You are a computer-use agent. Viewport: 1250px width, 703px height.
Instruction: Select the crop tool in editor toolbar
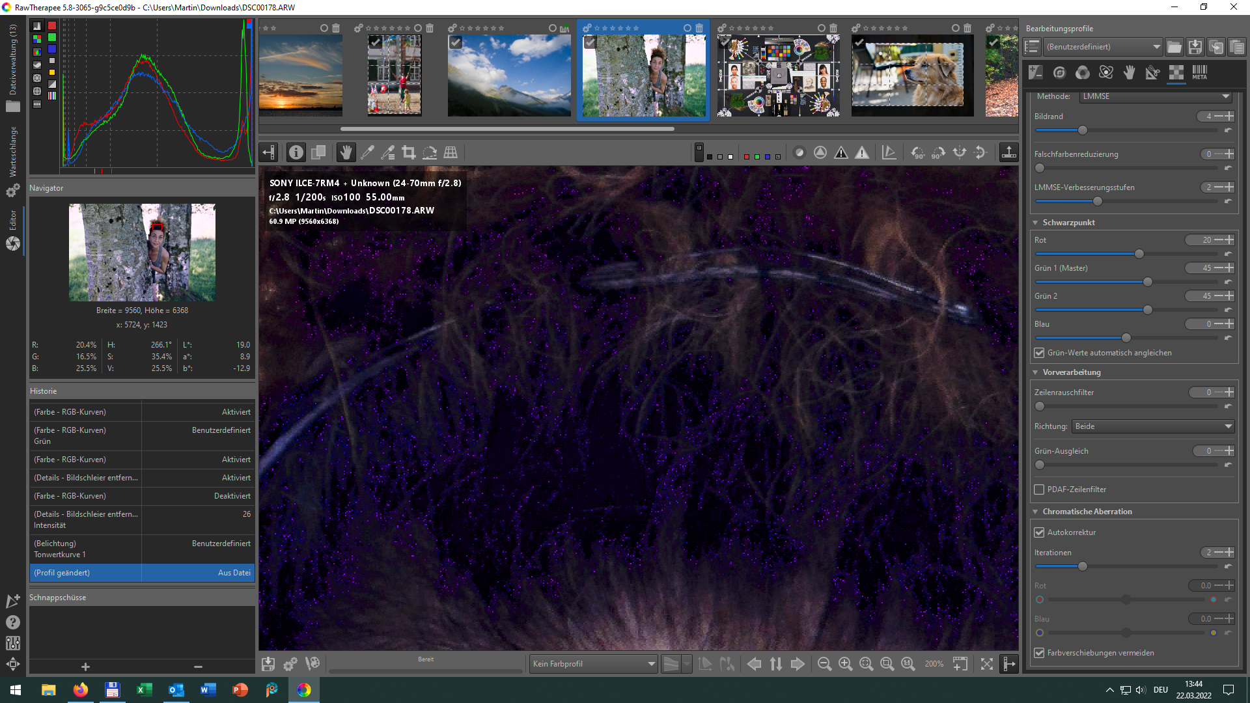pos(409,152)
